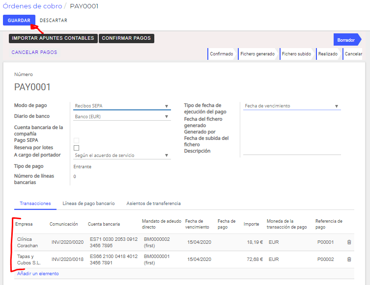
Task: Sort by Moneda de la transacción header
Action: [x=286, y=224]
